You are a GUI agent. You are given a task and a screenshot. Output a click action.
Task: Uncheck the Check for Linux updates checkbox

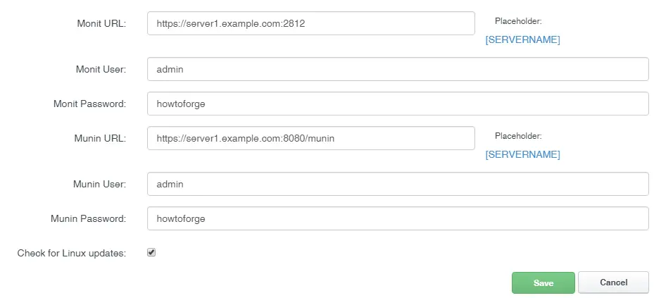pos(151,252)
